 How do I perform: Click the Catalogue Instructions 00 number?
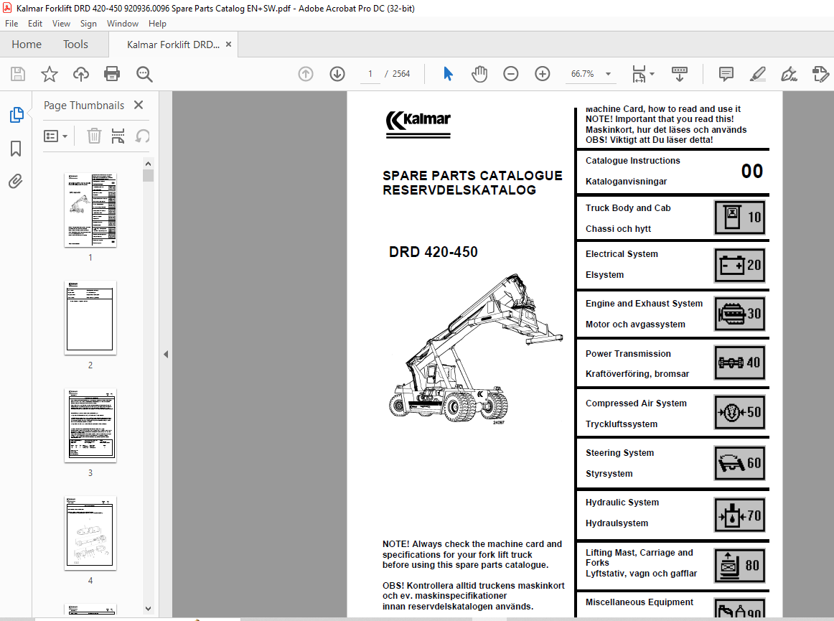point(752,172)
